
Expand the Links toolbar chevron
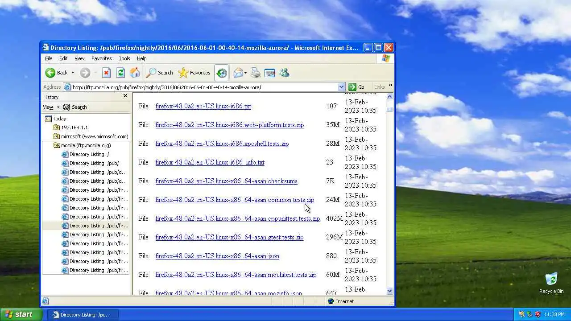[390, 85]
